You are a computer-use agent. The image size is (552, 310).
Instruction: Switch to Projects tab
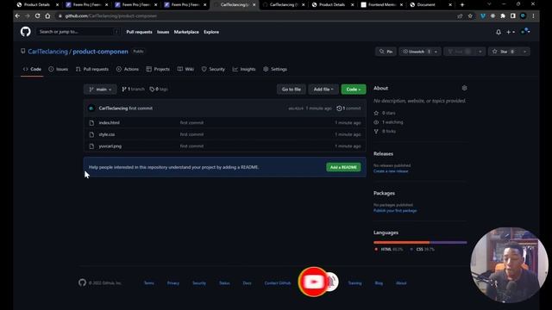[158, 69]
